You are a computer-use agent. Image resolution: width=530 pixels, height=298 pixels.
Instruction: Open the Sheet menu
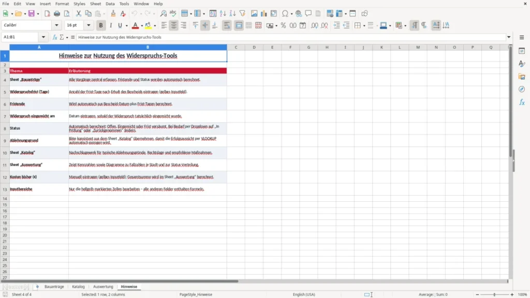tap(95, 4)
